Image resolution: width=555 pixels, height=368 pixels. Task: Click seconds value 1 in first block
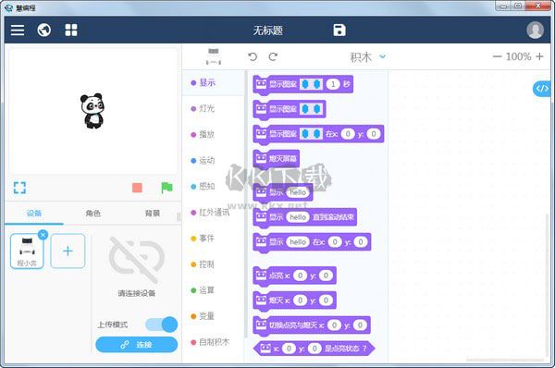(333, 84)
